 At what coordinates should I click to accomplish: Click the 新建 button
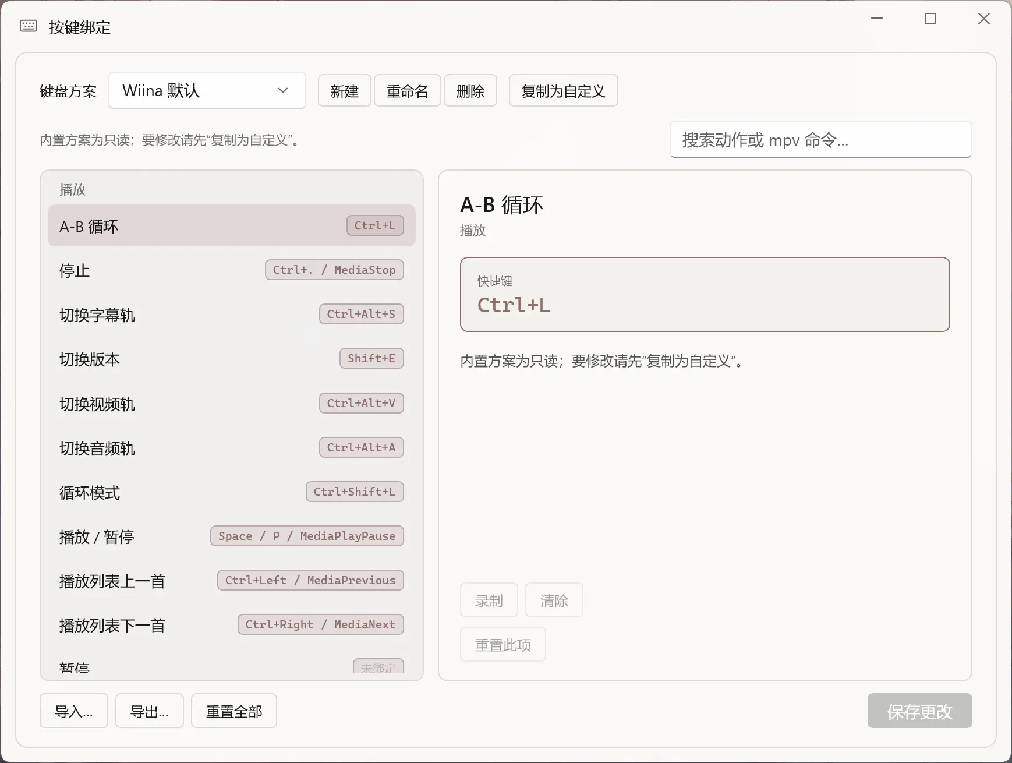(345, 91)
